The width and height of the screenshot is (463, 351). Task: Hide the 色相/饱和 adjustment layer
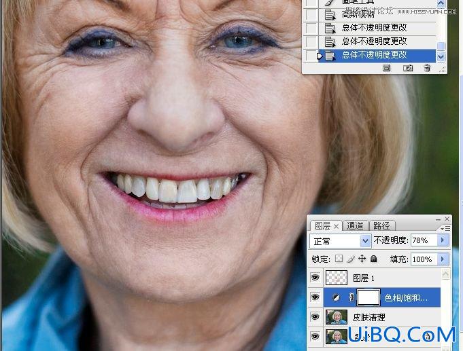315,297
